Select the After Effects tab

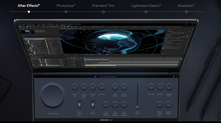[29, 6]
